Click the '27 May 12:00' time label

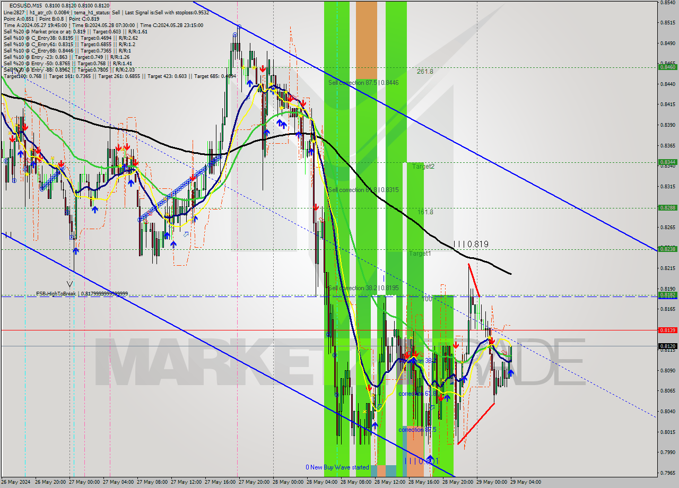(187, 482)
